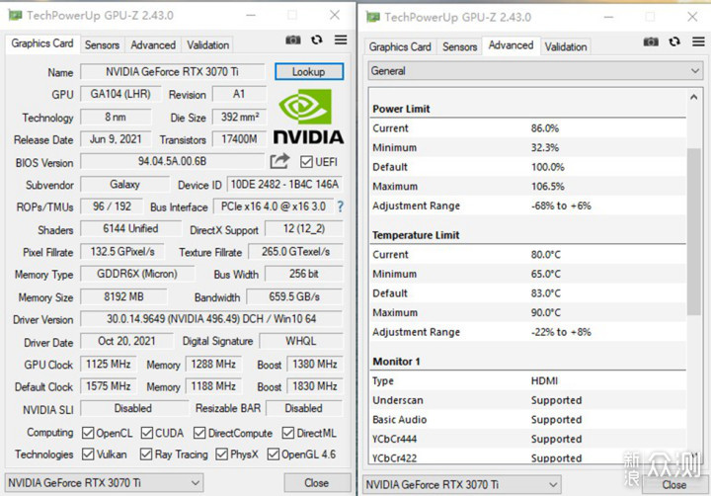Click the Bandwidth field 659.5 GB/s

(294, 296)
